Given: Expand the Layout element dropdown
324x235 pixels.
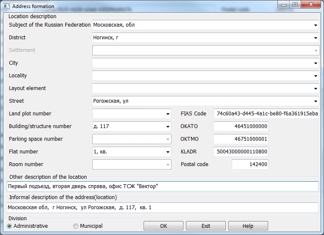Looking at the screenshot, I should pyautogui.click(x=316, y=88).
